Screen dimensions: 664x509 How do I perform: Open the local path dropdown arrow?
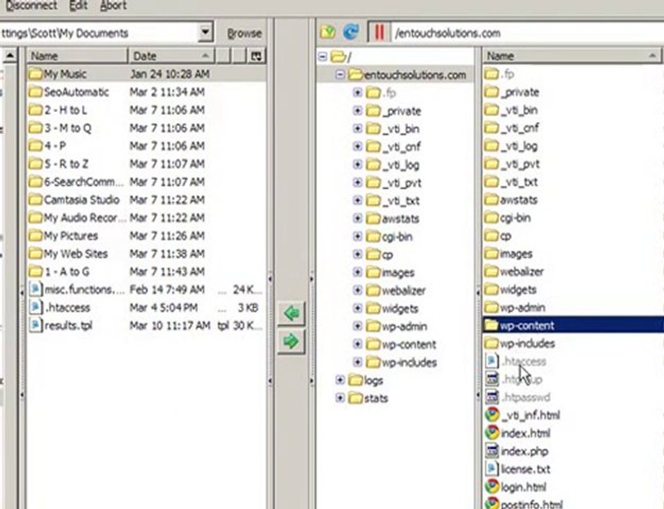tap(205, 33)
